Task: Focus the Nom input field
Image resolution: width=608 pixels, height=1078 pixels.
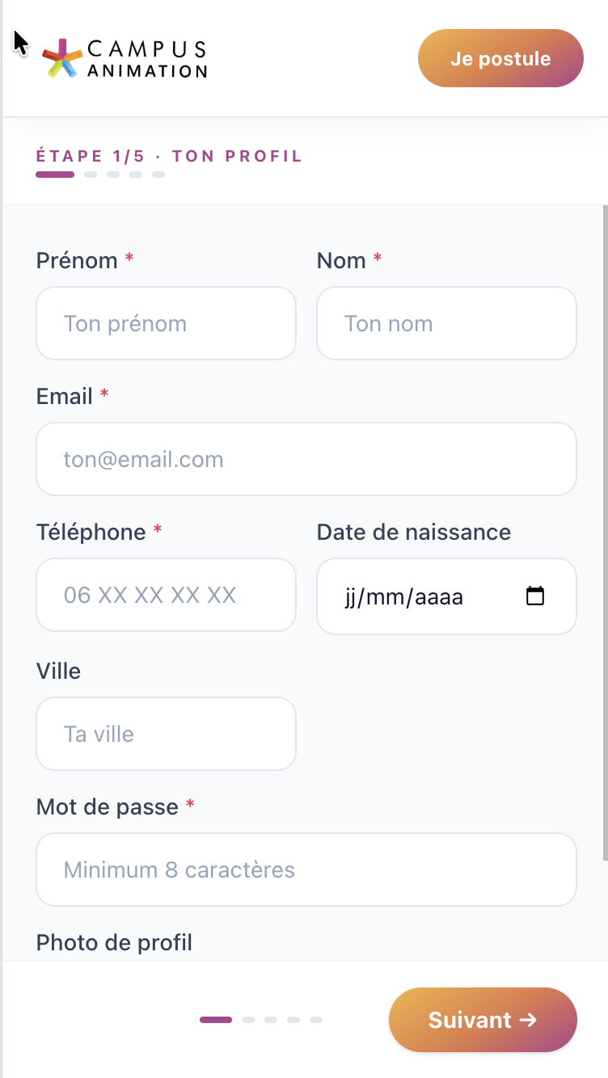Action: pos(446,323)
